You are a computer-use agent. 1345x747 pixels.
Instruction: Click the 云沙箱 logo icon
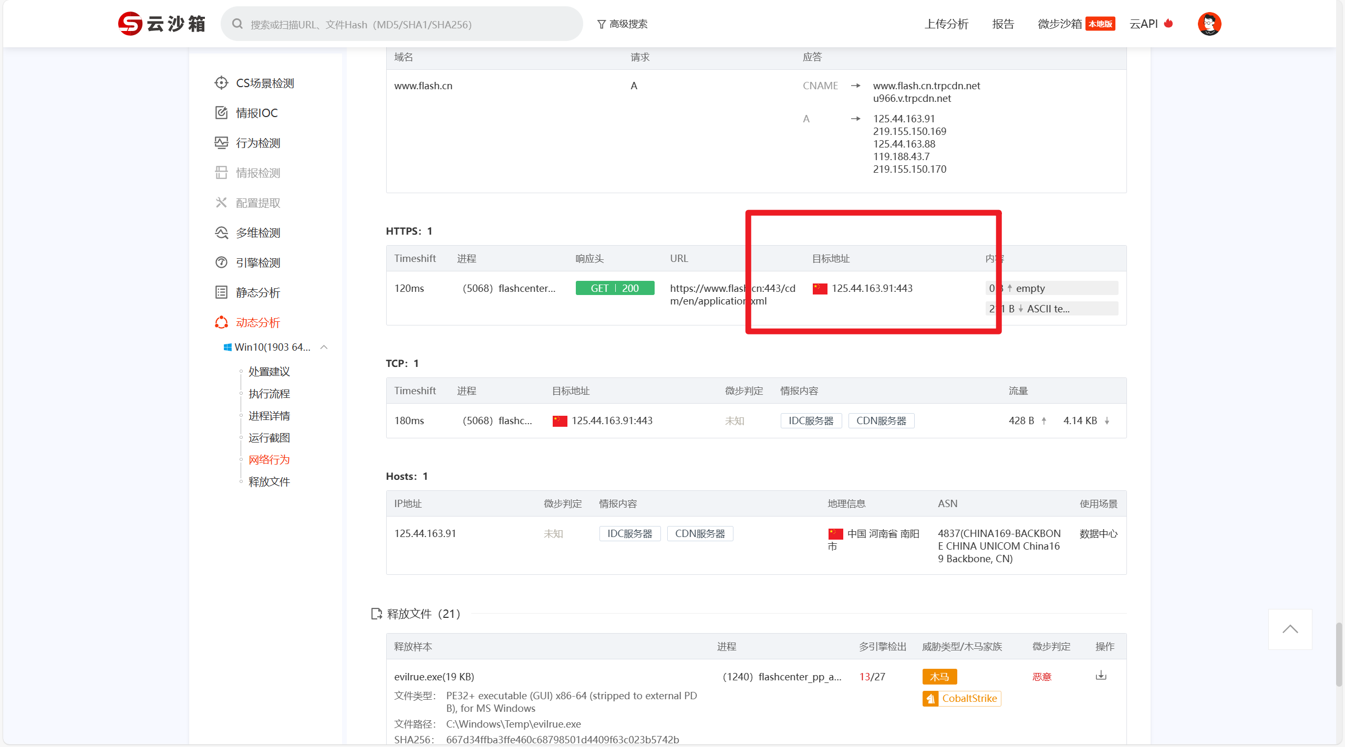[x=130, y=24]
